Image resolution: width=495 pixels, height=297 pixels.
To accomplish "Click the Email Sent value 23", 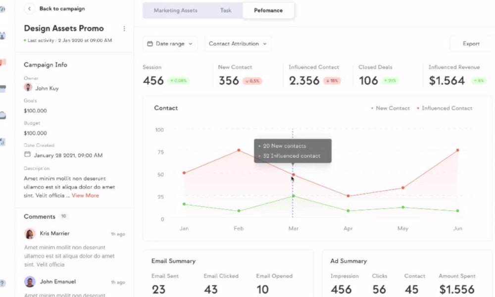I will coord(158,290).
